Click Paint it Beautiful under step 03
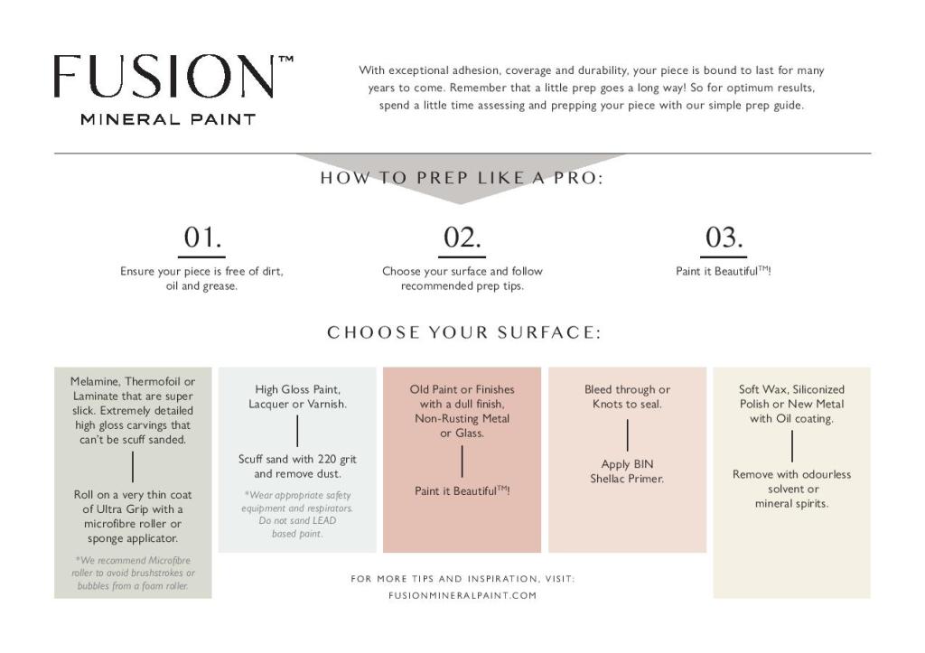This screenshot has height=653, width=925. point(724,271)
